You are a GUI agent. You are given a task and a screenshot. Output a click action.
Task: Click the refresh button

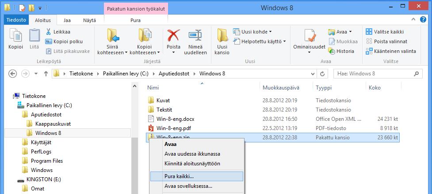coord(322,74)
